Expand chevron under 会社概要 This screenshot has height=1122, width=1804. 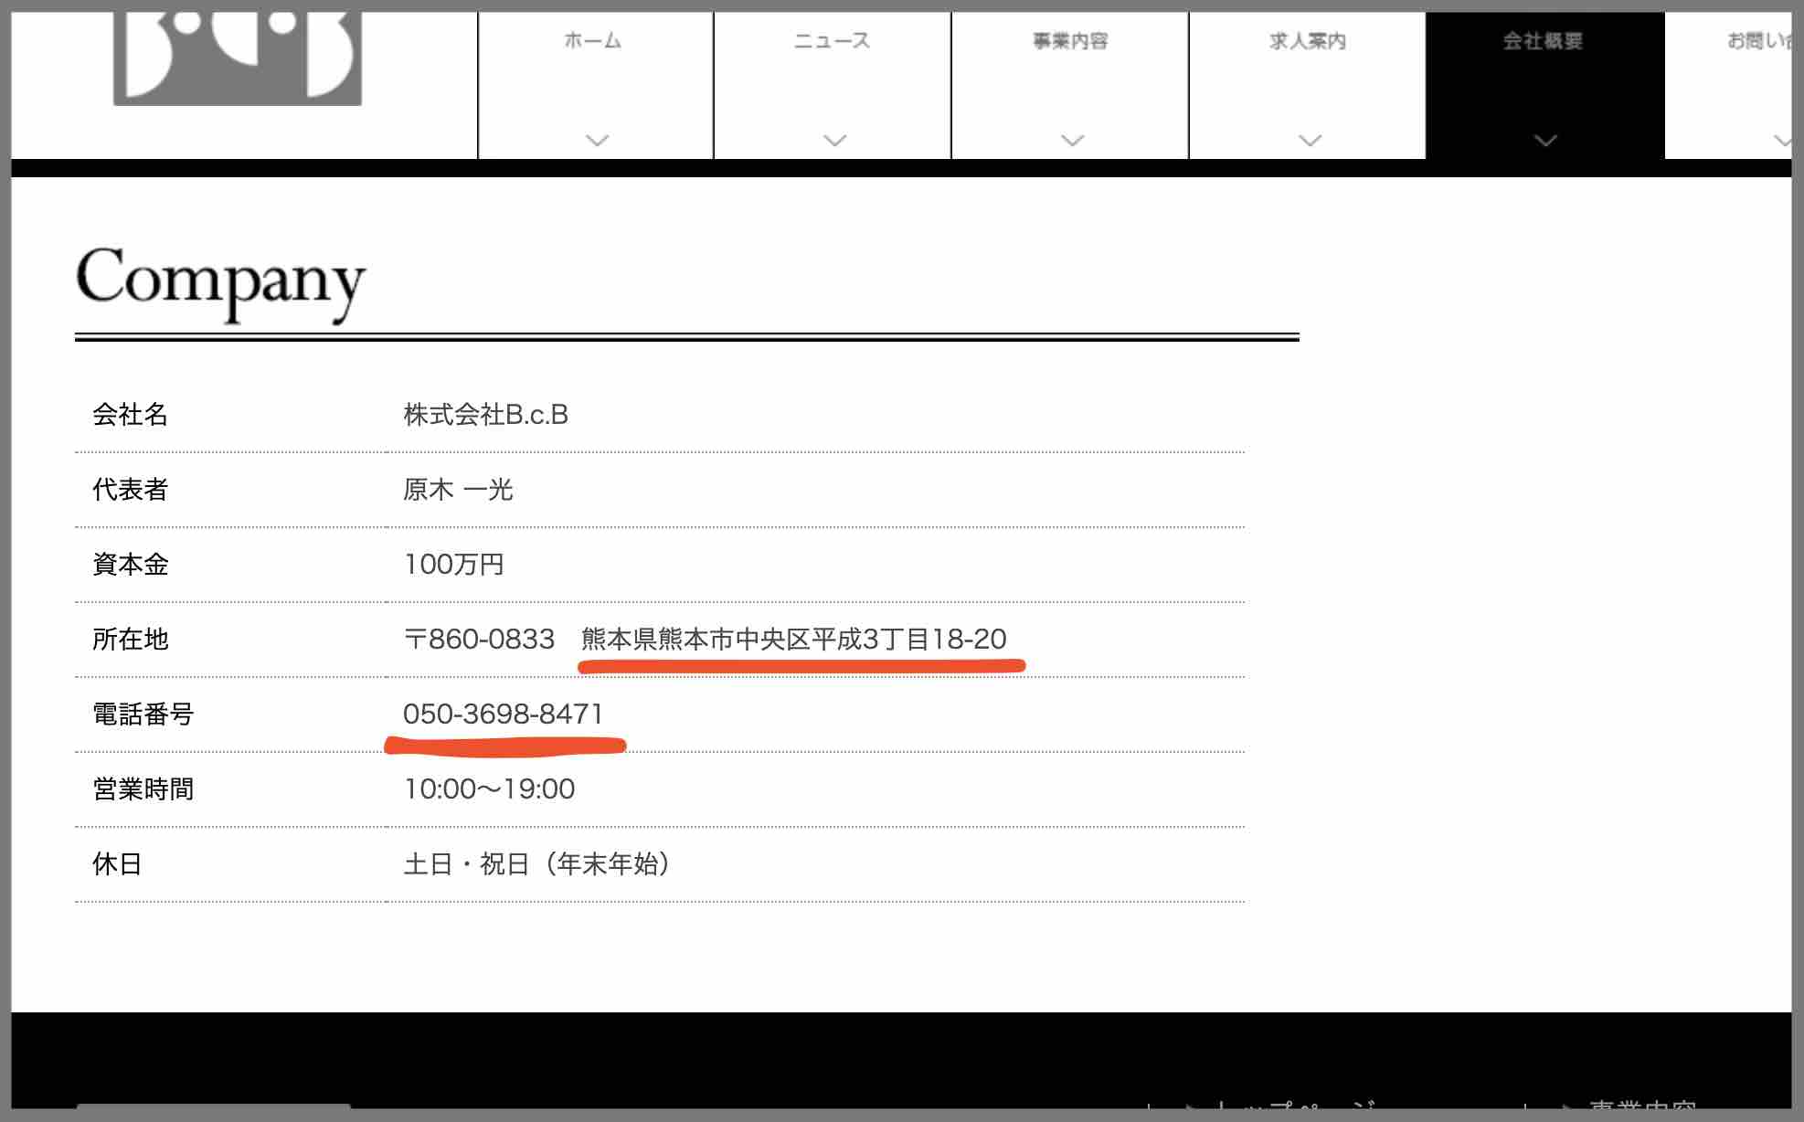click(1545, 141)
